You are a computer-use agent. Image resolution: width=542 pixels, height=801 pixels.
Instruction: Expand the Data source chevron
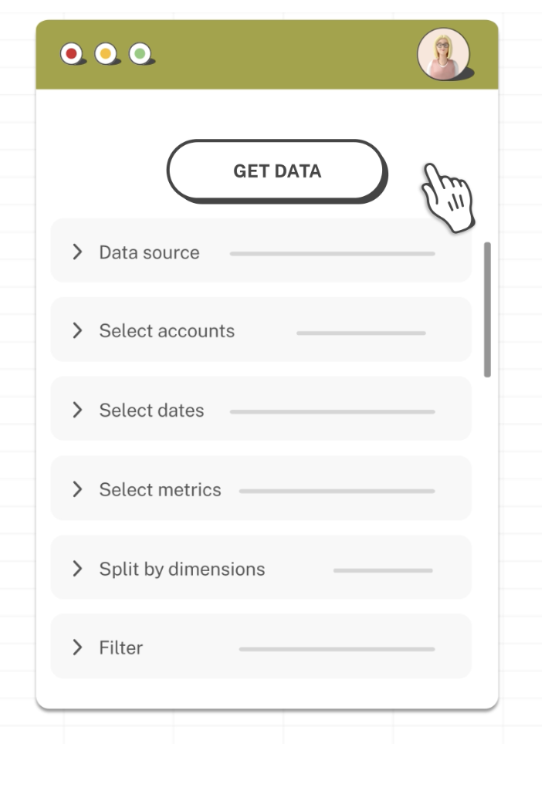coord(77,252)
